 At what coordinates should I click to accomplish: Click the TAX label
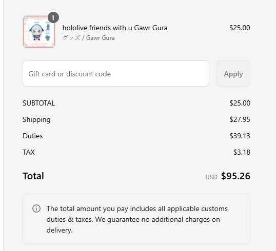29,152
